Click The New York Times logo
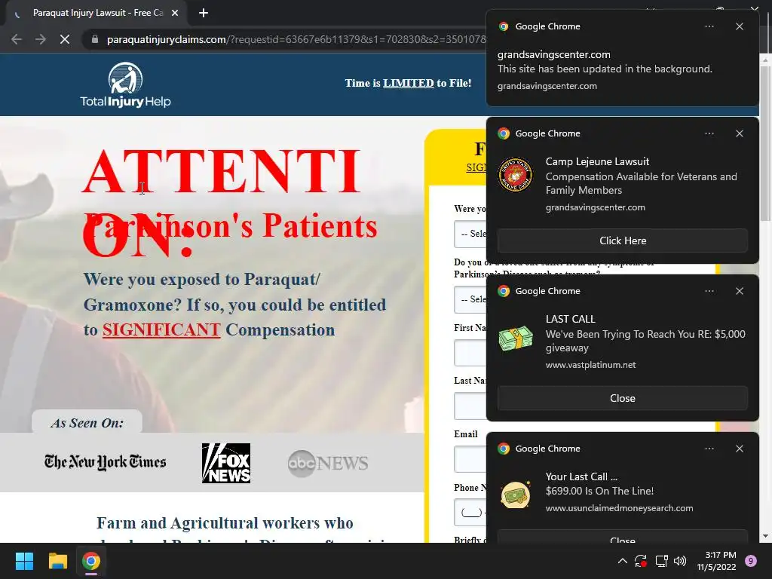The width and height of the screenshot is (772, 579). pyautogui.click(x=106, y=462)
